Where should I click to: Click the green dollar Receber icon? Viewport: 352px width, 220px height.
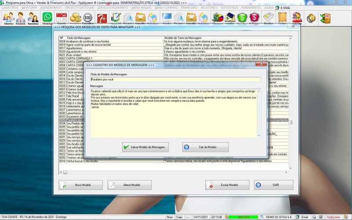(x=242, y=18)
